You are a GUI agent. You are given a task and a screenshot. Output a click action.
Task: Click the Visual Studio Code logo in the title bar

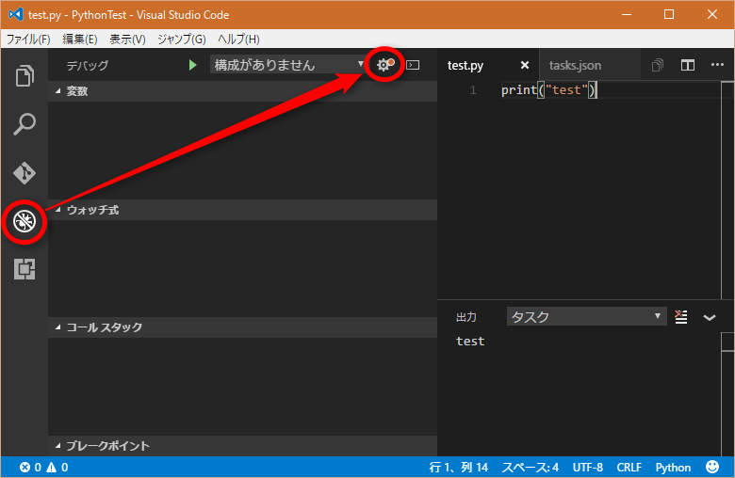(x=16, y=14)
